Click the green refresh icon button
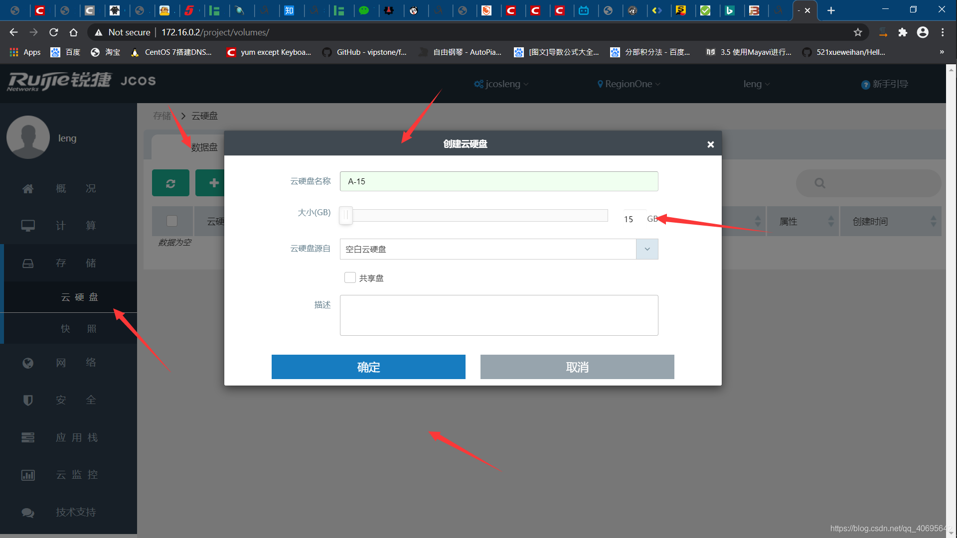957x538 pixels. pos(170,183)
